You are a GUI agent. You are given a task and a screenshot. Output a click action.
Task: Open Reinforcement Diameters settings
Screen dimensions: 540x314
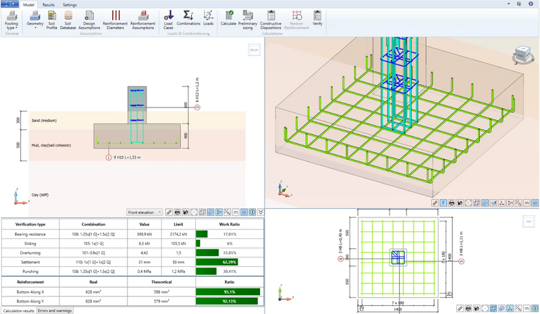click(x=115, y=20)
